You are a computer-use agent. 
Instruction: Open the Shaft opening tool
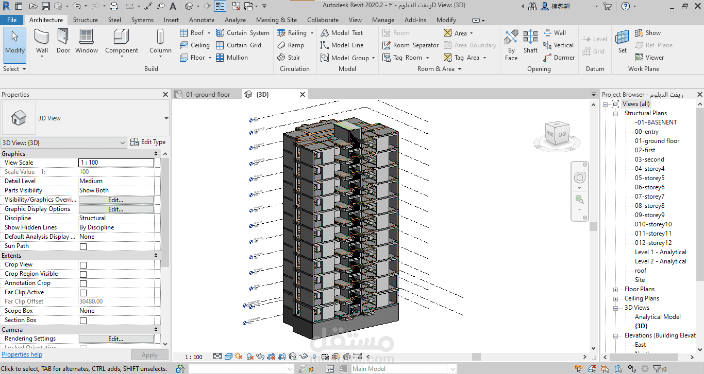pos(530,42)
